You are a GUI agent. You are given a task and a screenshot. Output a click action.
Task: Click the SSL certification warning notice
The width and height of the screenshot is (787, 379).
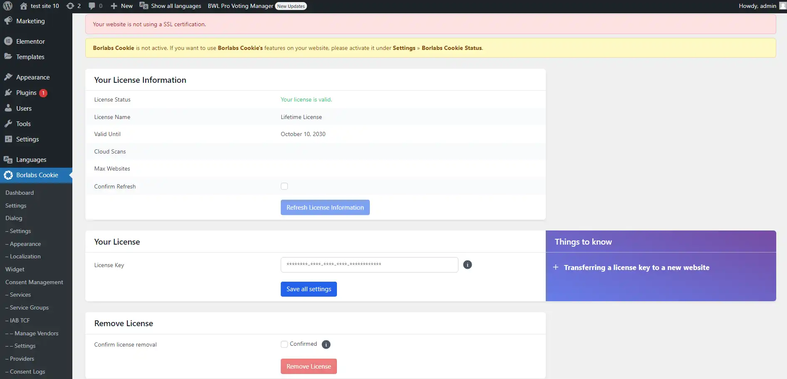coord(431,24)
